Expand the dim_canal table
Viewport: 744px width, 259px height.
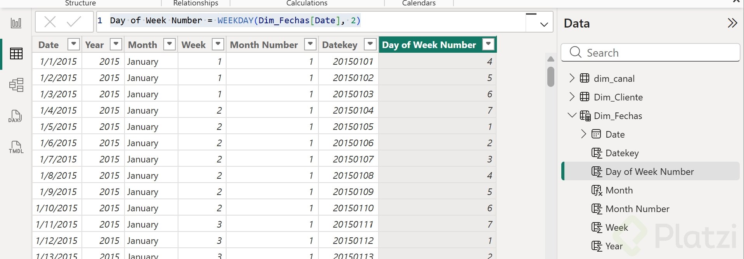(572, 78)
